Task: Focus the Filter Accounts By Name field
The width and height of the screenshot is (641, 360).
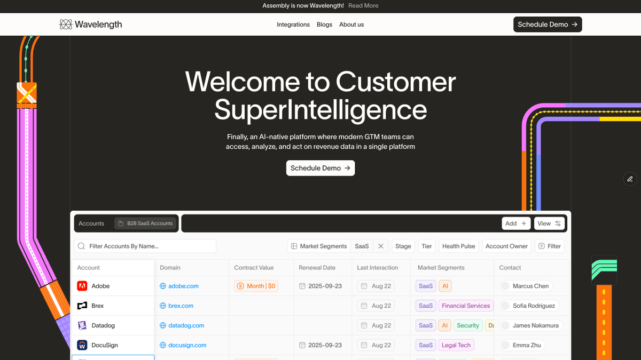Action: (x=145, y=246)
